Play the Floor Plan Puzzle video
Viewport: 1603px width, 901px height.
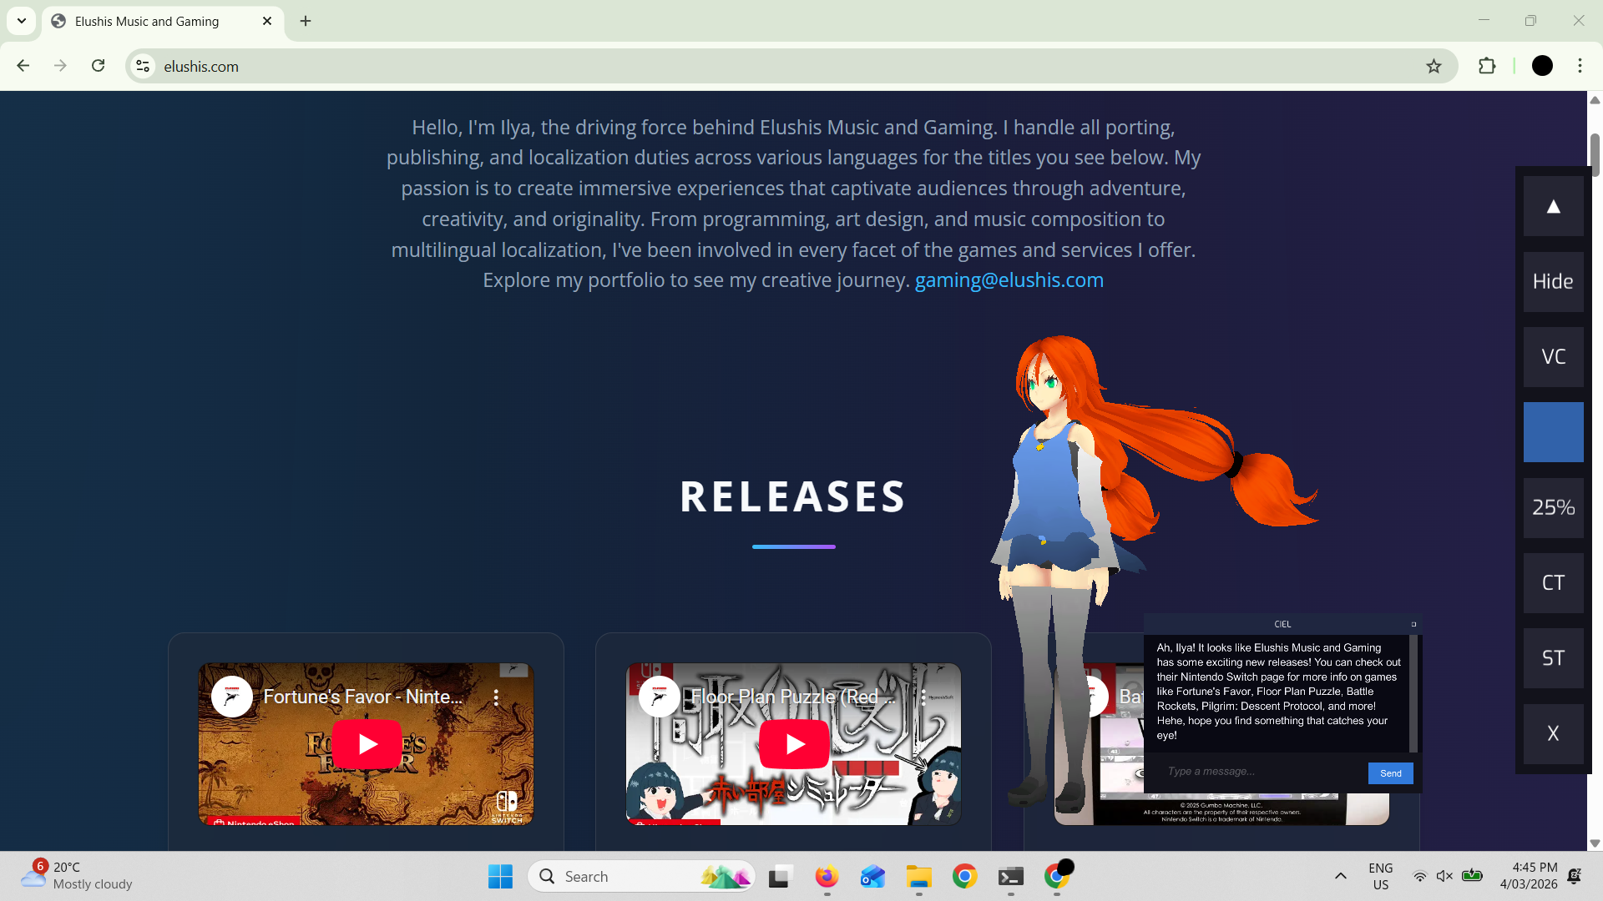[x=793, y=744]
